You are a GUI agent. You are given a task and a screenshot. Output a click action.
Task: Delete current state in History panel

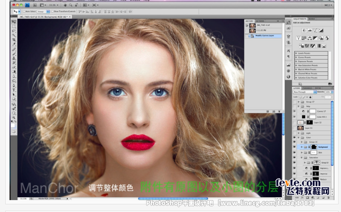point(279,111)
